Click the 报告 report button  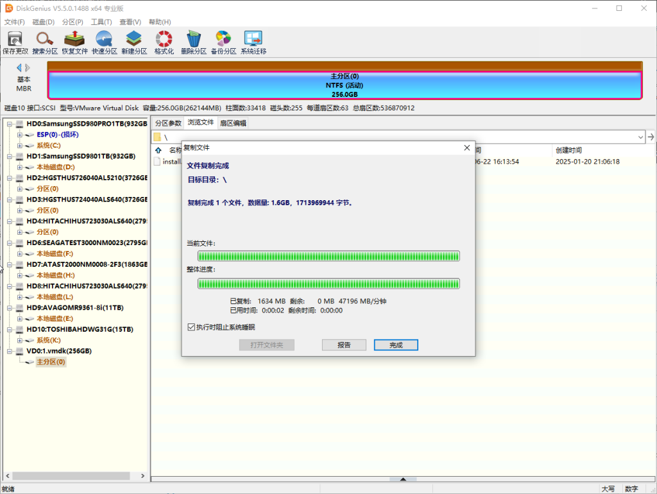pos(344,345)
